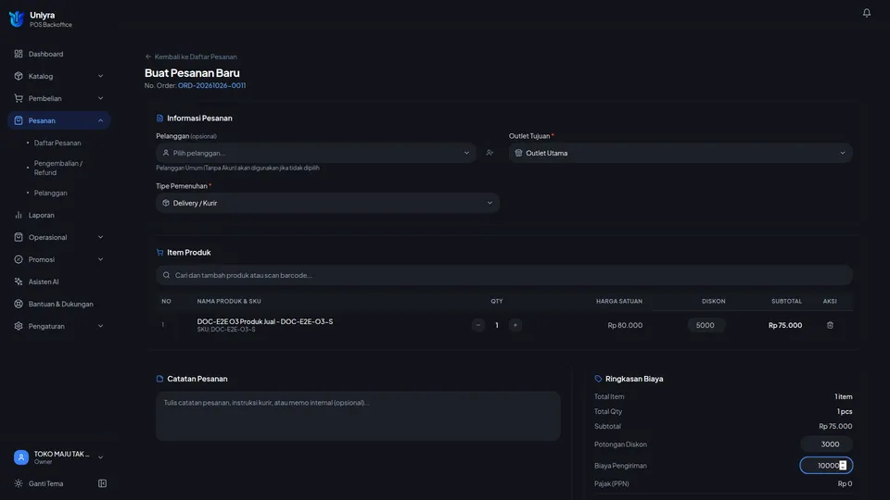Viewport: 890px width, 500px height.
Task: Open the Pelanggan dropdown
Action: tap(316, 153)
